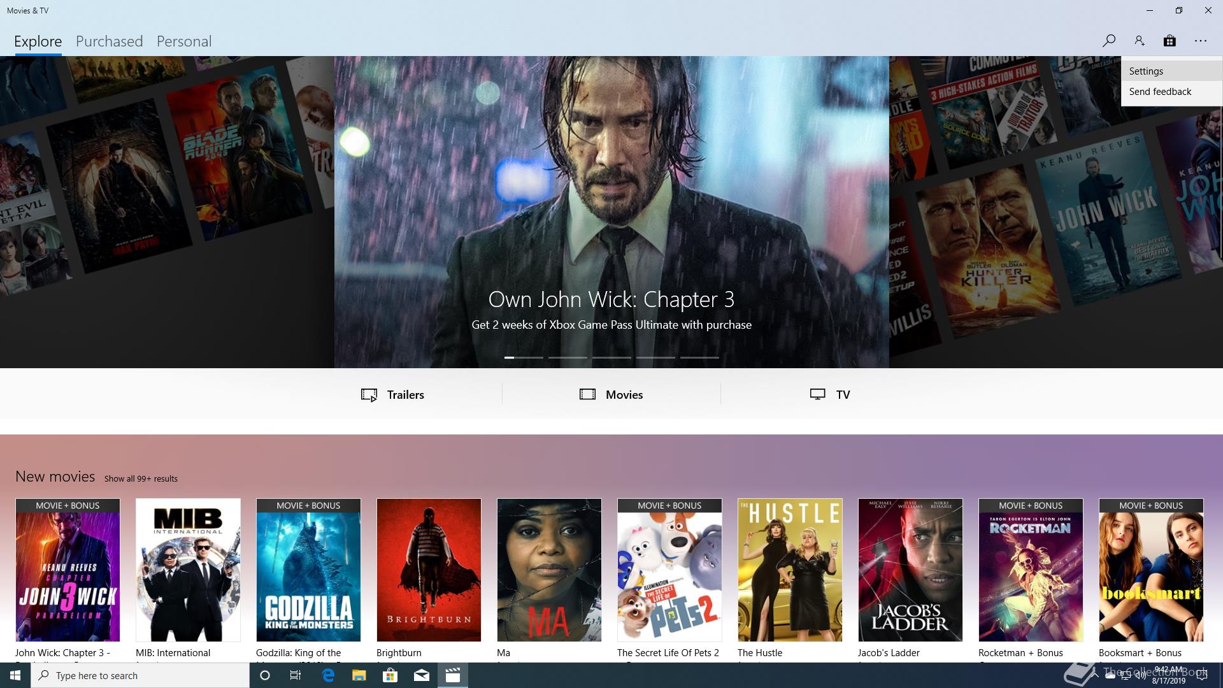Image resolution: width=1223 pixels, height=688 pixels.
Task: Choose Send feedback from the menu
Action: pyautogui.click(x=1172, y=92)
